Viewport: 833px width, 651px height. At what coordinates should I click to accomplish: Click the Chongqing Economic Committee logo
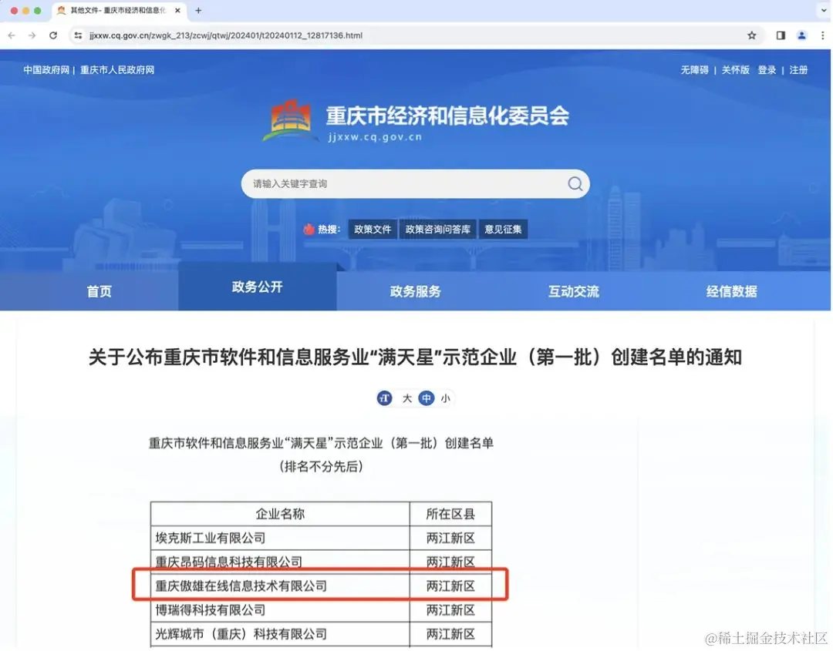coord(292,120)
